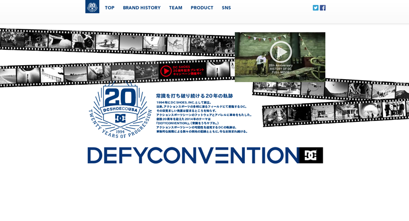Click the DC 20th anniversary logo in navbar
Image resolution: width=409 pixels, height=221 pixels.
pyautogui.click(x=92, y=6)
